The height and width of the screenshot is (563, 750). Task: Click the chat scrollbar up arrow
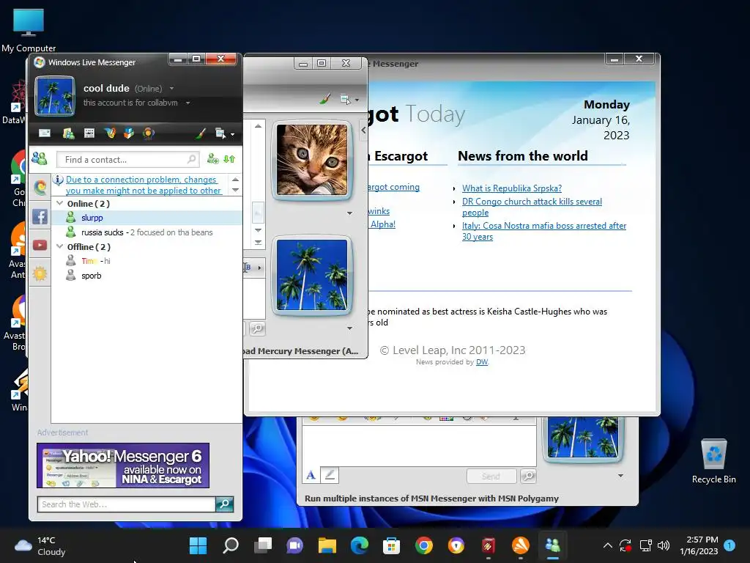pyautogui.click(x=259, y=126)
